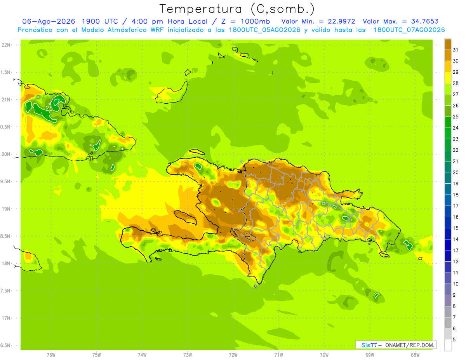466x360 pixels.
Task: Click the orange legend swatch between 30 and 31
Action: point(448,55)
